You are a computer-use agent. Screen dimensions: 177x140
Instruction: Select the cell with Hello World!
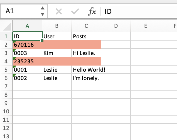pyautogui.click(x=86, y=70)
